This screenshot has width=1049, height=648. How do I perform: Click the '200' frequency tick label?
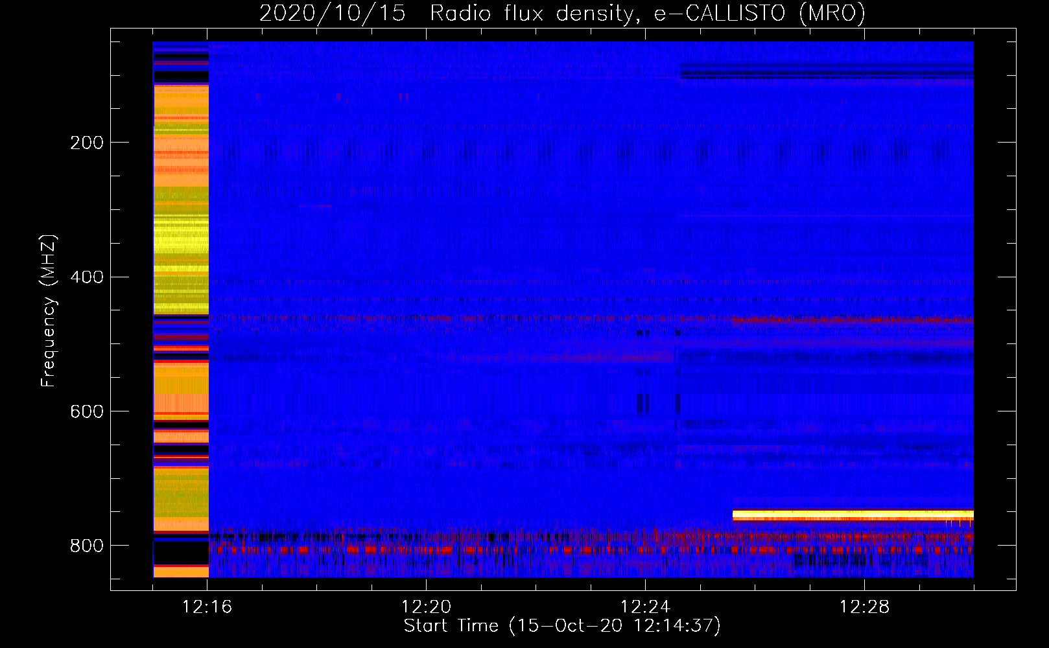point(87,143)
